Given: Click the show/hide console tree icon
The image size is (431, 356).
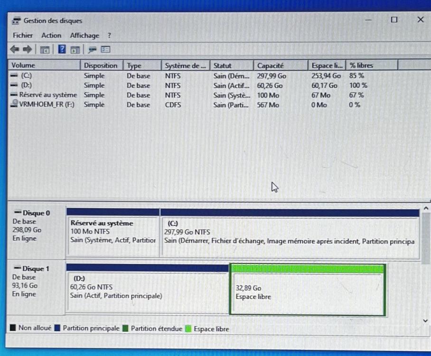Looking at the screenshot, I should tap(45, 49).
